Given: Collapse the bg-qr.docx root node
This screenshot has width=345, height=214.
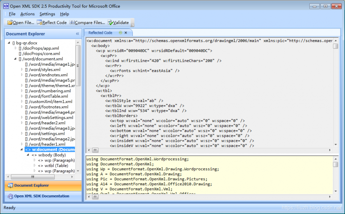Looking at the screenshot, I should [x=9, y=43].
